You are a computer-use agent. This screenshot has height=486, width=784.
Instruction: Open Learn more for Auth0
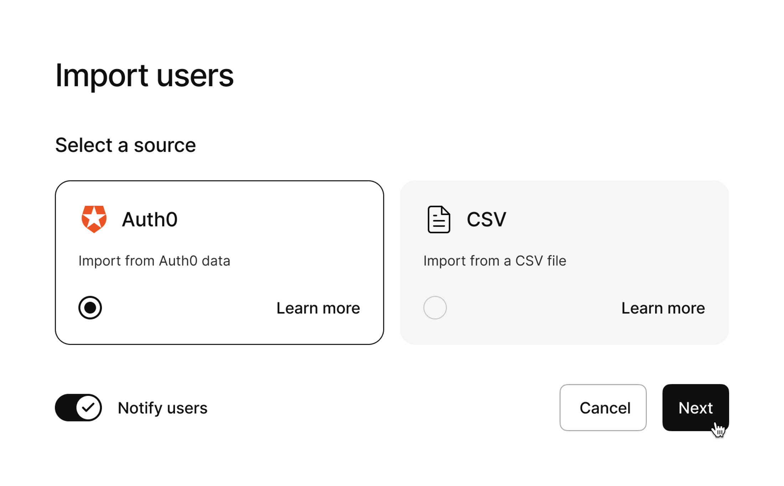click(x=318, y=308)
